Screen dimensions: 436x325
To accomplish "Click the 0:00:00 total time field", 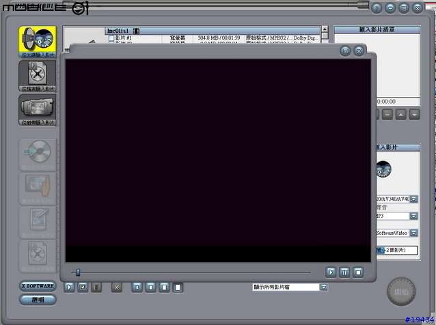I will point(398,101).
